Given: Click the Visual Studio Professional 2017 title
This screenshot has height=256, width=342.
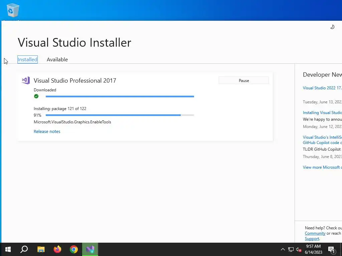Looking at the screenshot, I should click(x=75, y=81).
